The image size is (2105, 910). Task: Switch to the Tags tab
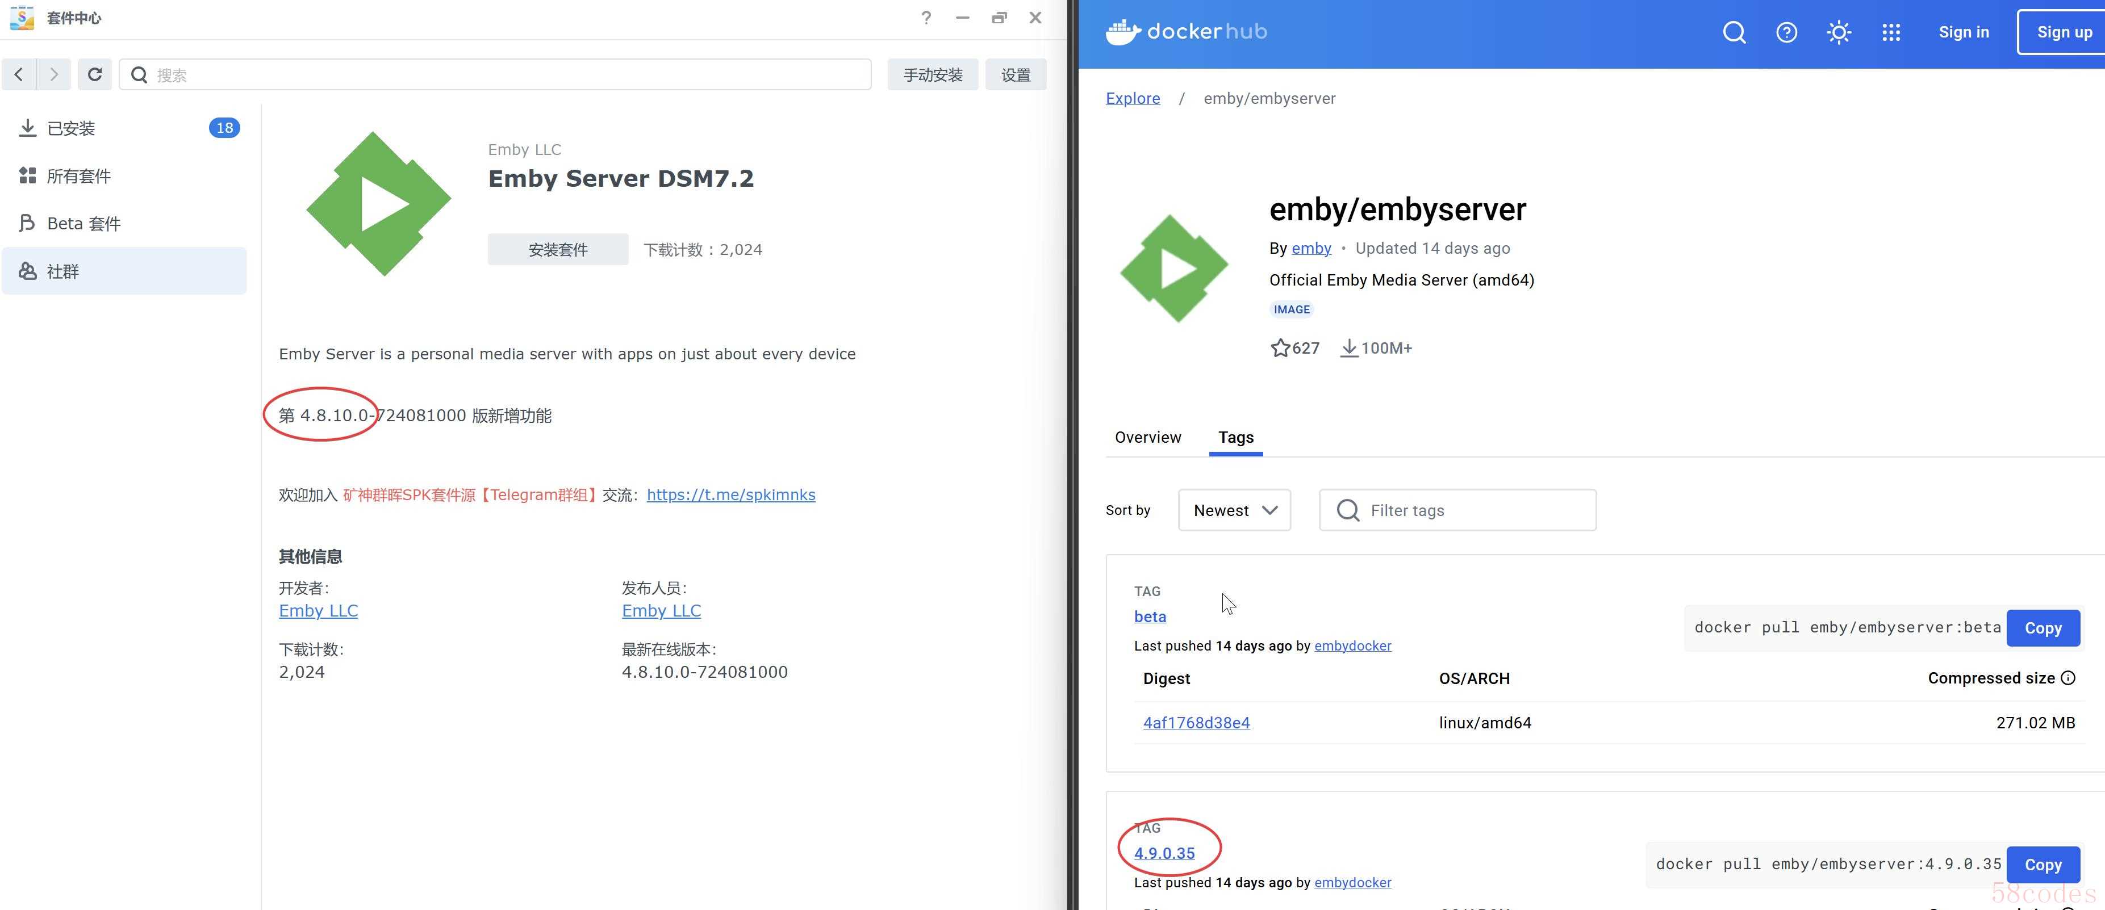click(1235, 437)
